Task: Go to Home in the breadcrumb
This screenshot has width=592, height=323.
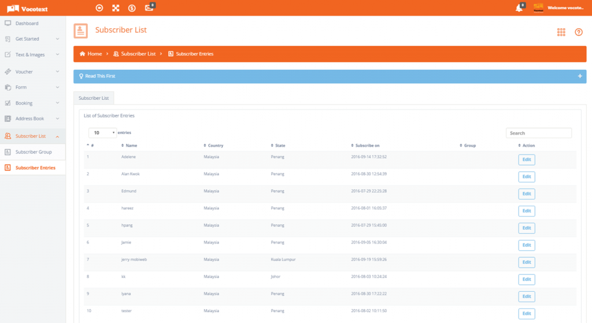Action: (95, 54)
